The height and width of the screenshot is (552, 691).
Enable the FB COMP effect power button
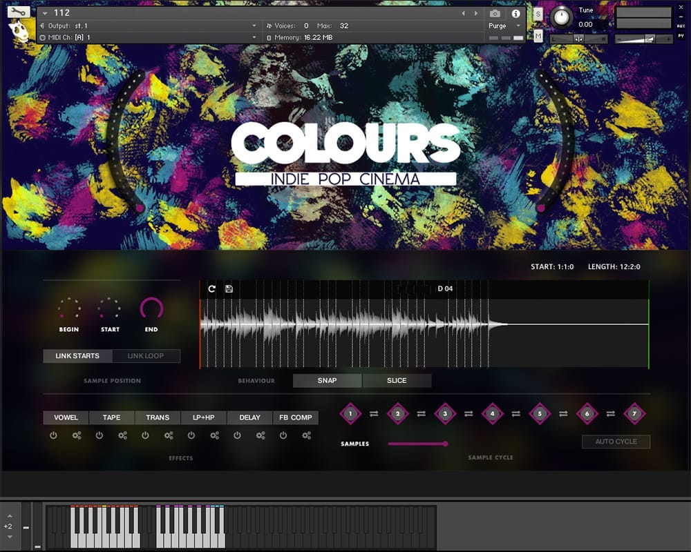point(283,435)
